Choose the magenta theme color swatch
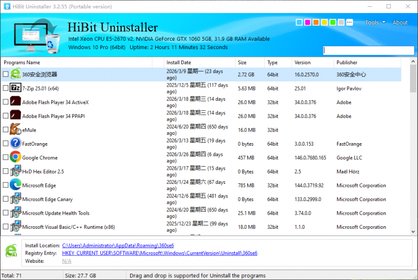The width and height of the screenshot is (418, 280). [307, 22]
